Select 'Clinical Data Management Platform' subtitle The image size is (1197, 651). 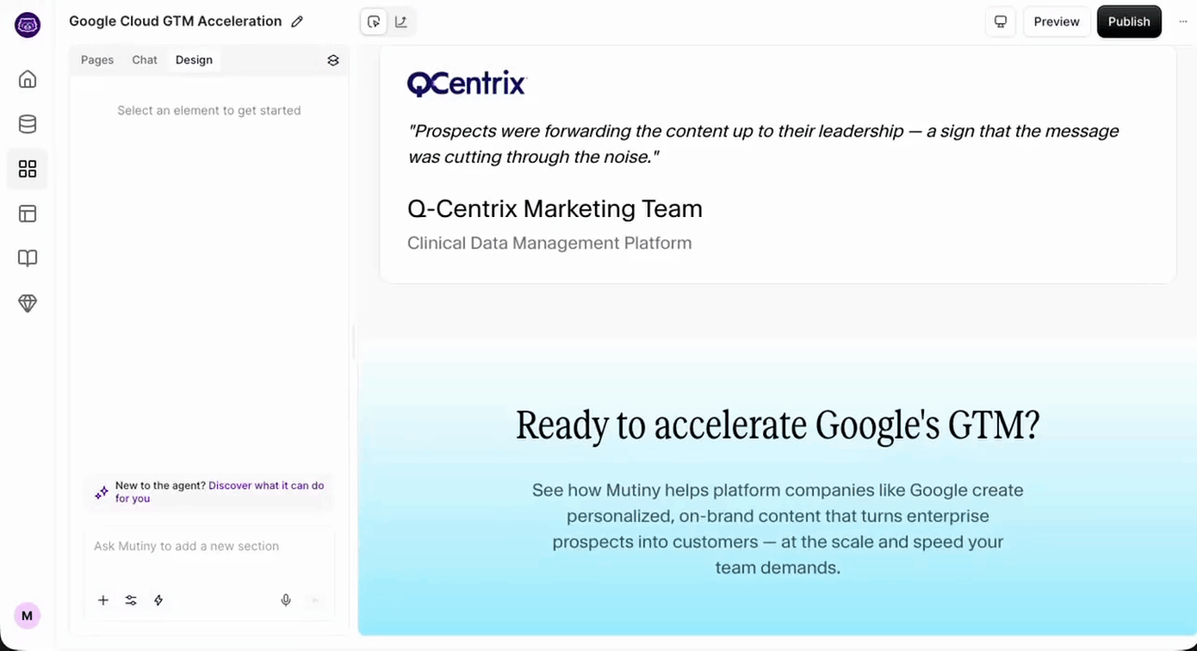coord(549,243)
